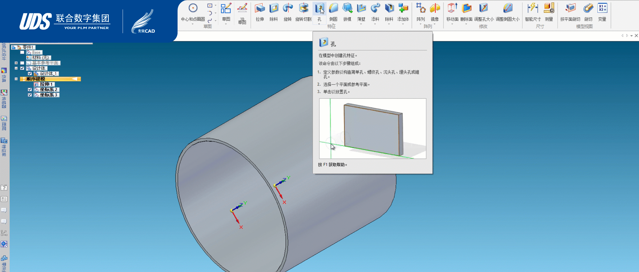Uncheck the 设计体_1 checkbox
639x272 pixels.
[30, 73]
